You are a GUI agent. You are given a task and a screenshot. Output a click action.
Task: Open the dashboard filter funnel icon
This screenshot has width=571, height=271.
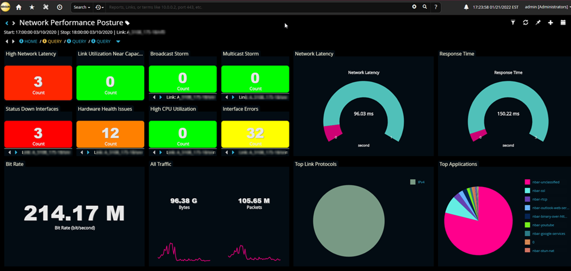click(x=513, y=23)
